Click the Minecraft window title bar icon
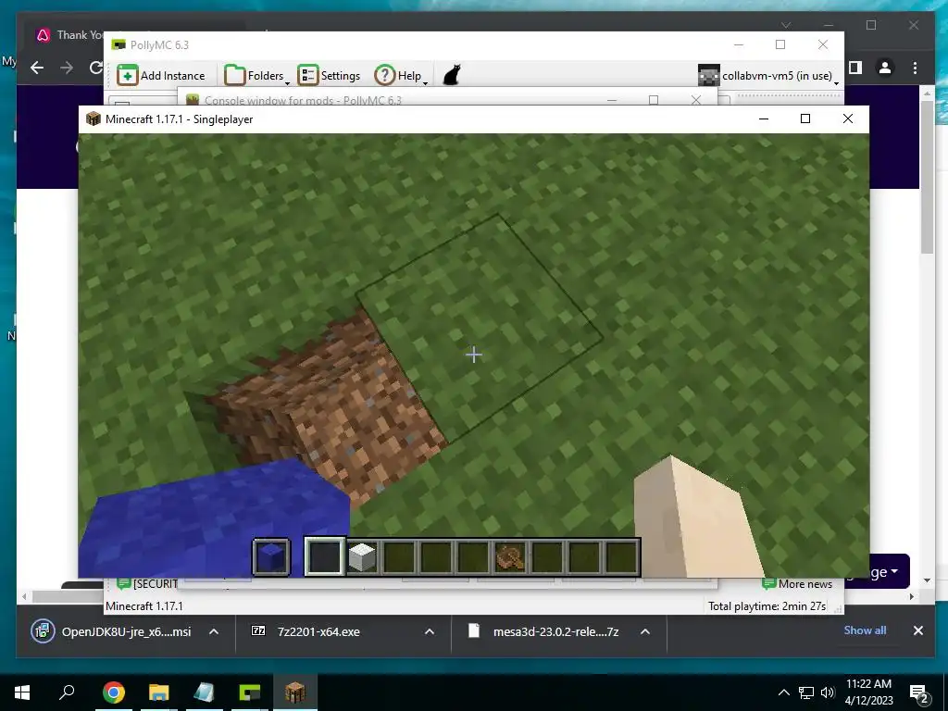The height and width of the screenshot is (711, 948). tap(94, 118)
